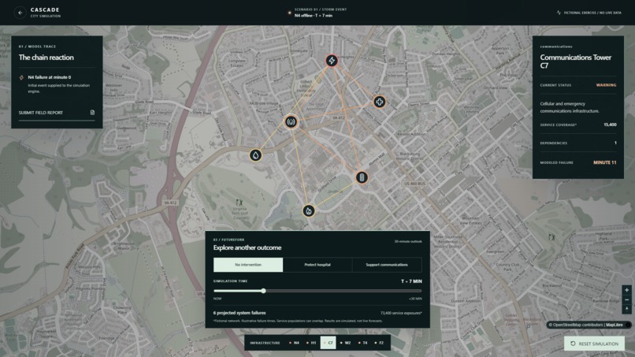Image resolution: width=635 pixels, height=357 pixels.
Task: Open the OpenStreetMap contributors link
Action: [578, 325]
